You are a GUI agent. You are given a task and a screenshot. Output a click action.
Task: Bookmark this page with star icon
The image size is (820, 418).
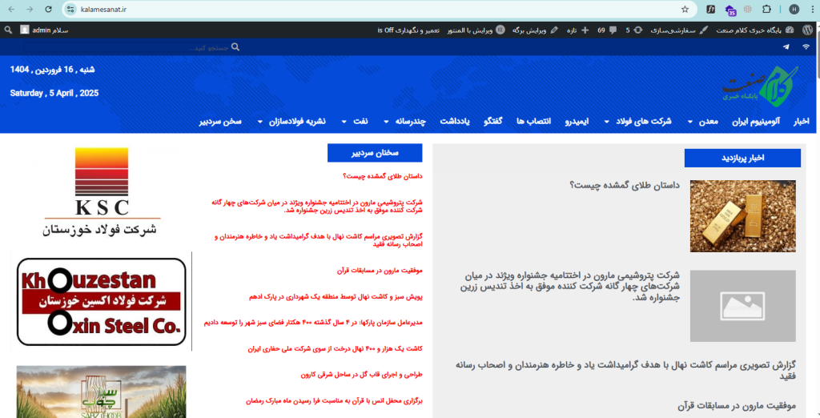(x=685, y=10)
